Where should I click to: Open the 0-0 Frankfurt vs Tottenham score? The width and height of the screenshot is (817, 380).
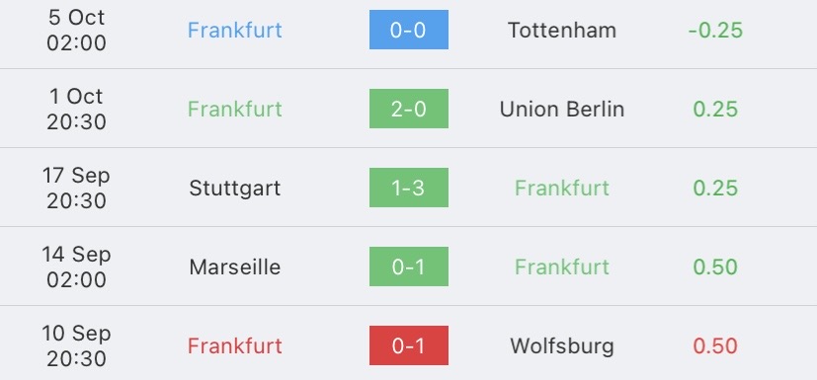(x=409, y=30)
